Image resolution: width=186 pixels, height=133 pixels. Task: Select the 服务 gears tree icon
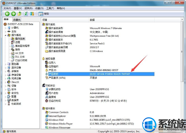pyautogui.click(x=13, y=50)
